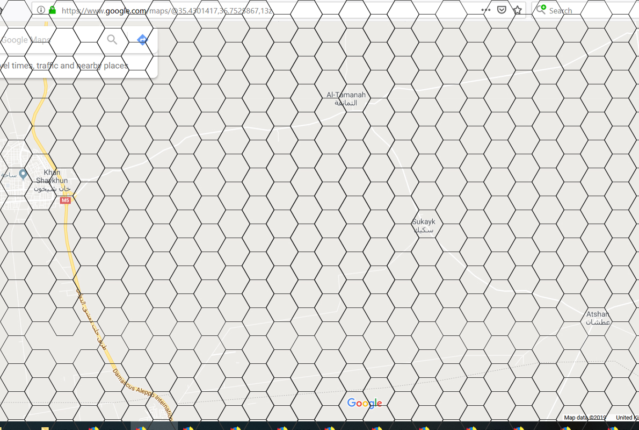Click the Google logo on the map

365,403
